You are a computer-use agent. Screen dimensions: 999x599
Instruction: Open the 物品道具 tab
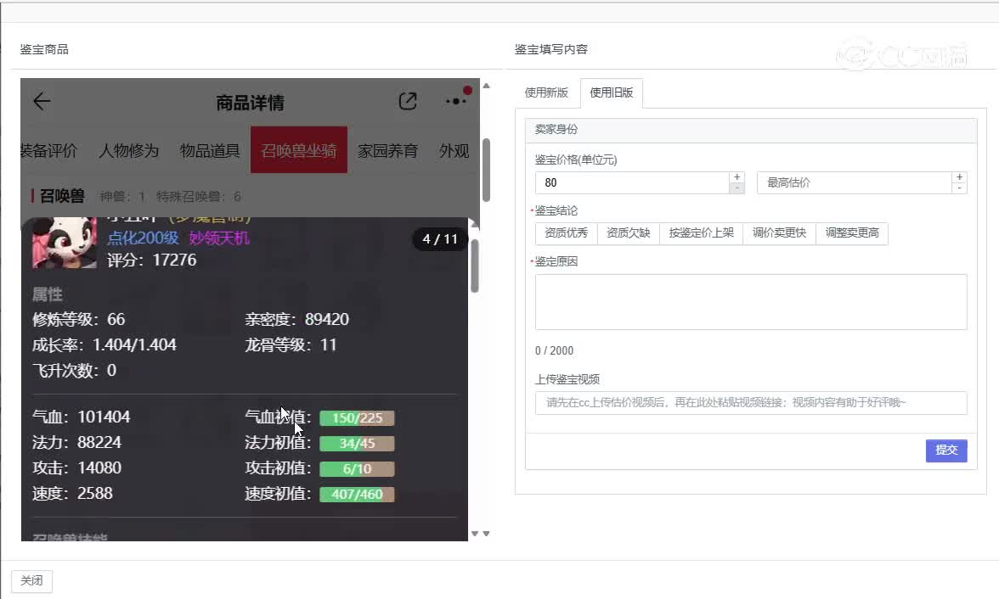[x=210, y=151]
